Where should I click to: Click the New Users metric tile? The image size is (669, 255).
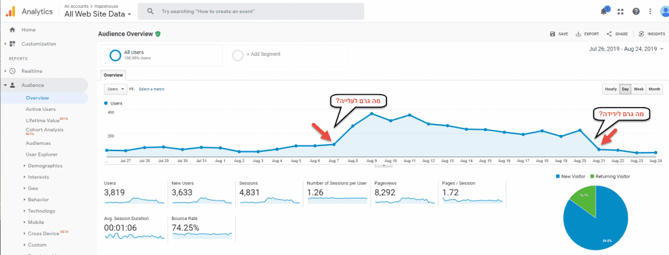tap(201, 193)
